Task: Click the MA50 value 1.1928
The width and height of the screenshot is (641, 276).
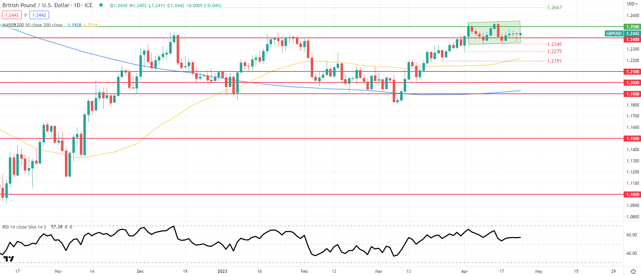Action: click(74, 25)
